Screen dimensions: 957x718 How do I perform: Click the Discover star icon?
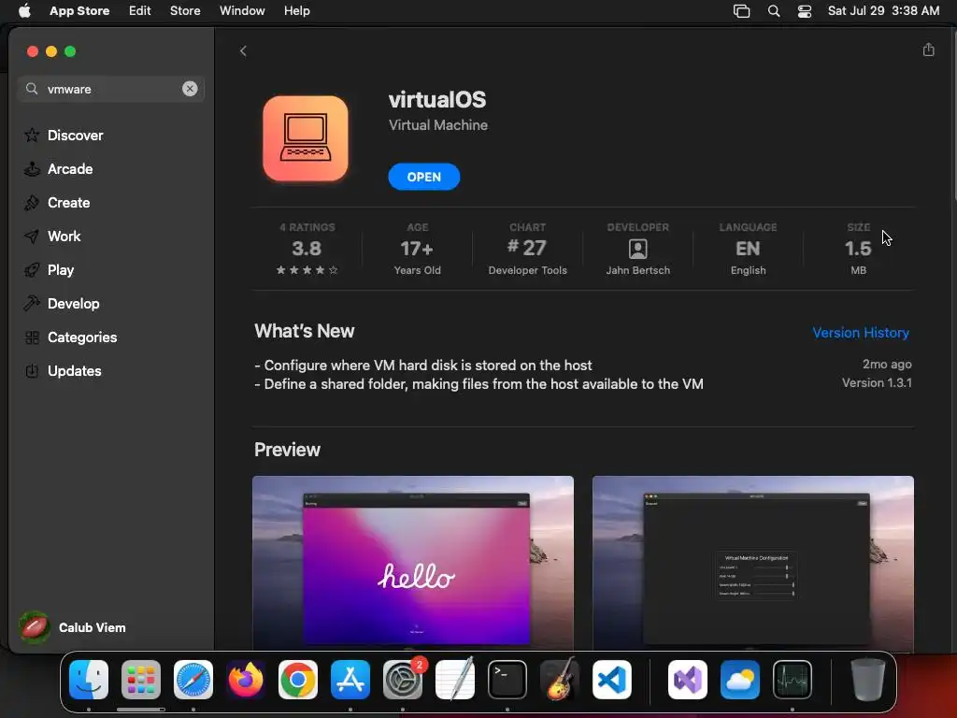32,135
